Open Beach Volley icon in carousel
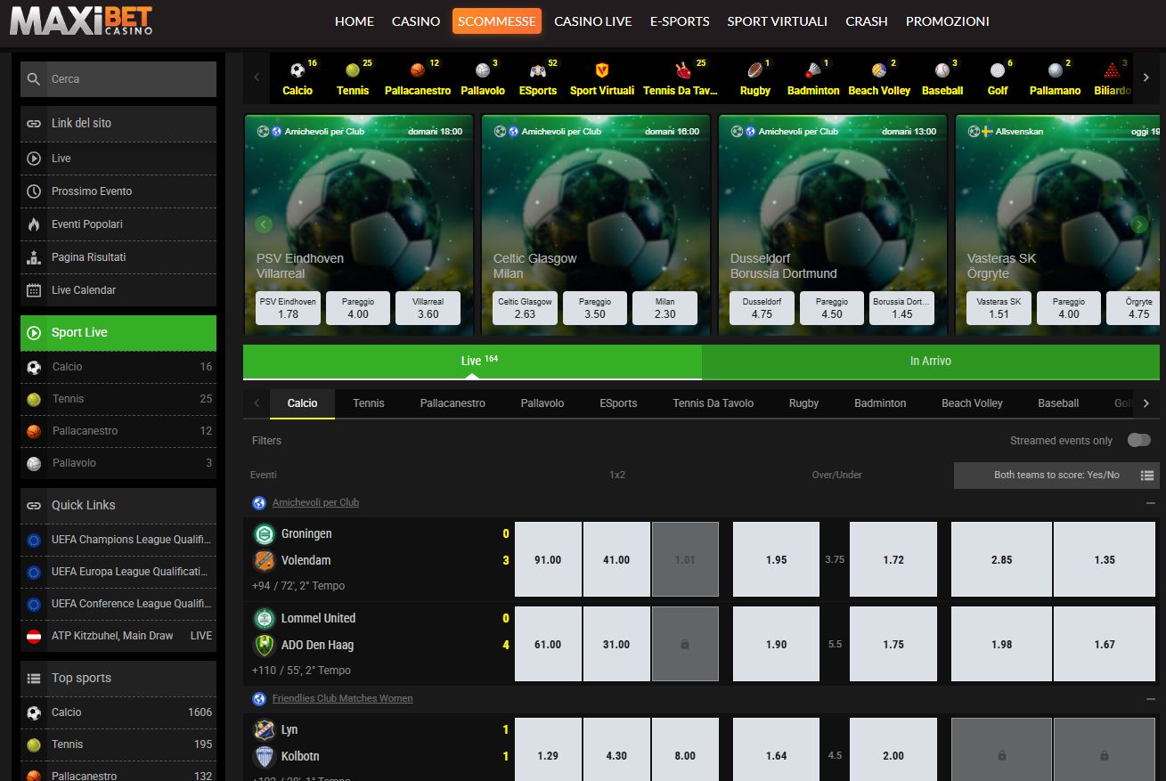The height and width of the screenshot is (781, 1166). point(879,70)
